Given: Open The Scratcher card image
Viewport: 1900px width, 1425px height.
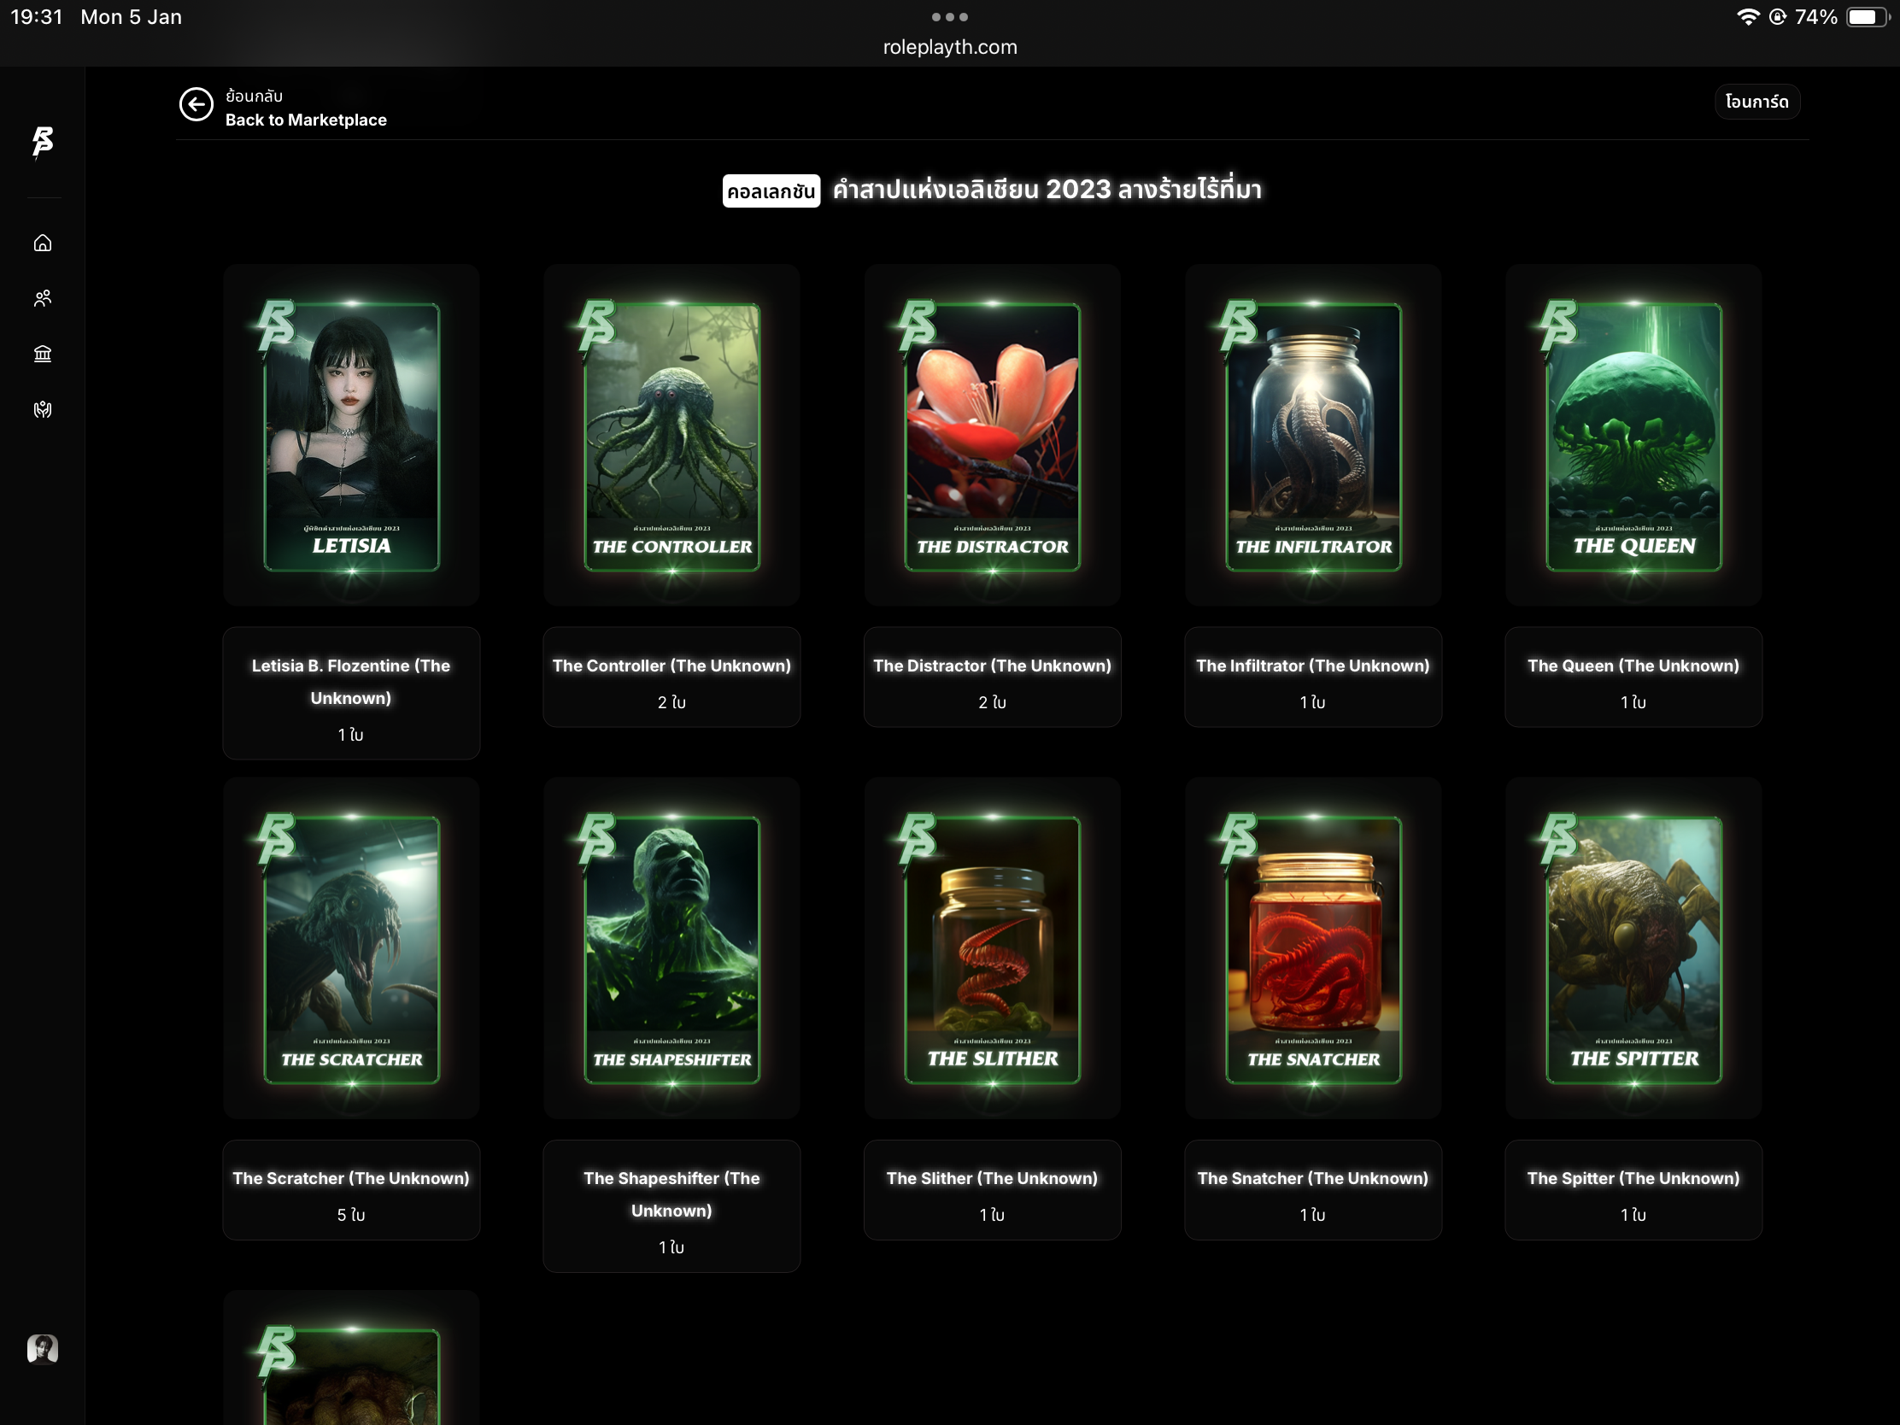Looking at the screenshot, I should (351, 948).
